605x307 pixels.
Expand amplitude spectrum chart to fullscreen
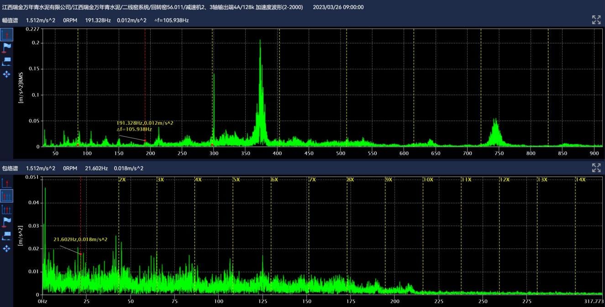[x=596, y=20]
